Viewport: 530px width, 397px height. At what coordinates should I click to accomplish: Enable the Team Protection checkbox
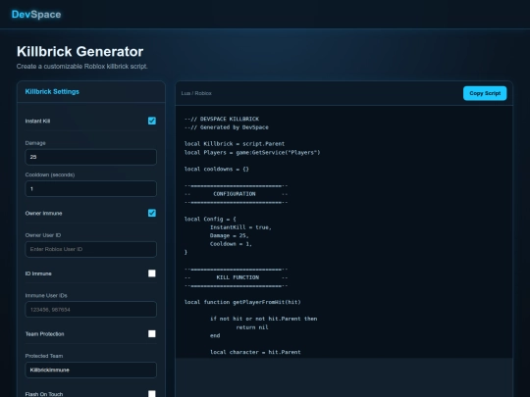[152, 334]
